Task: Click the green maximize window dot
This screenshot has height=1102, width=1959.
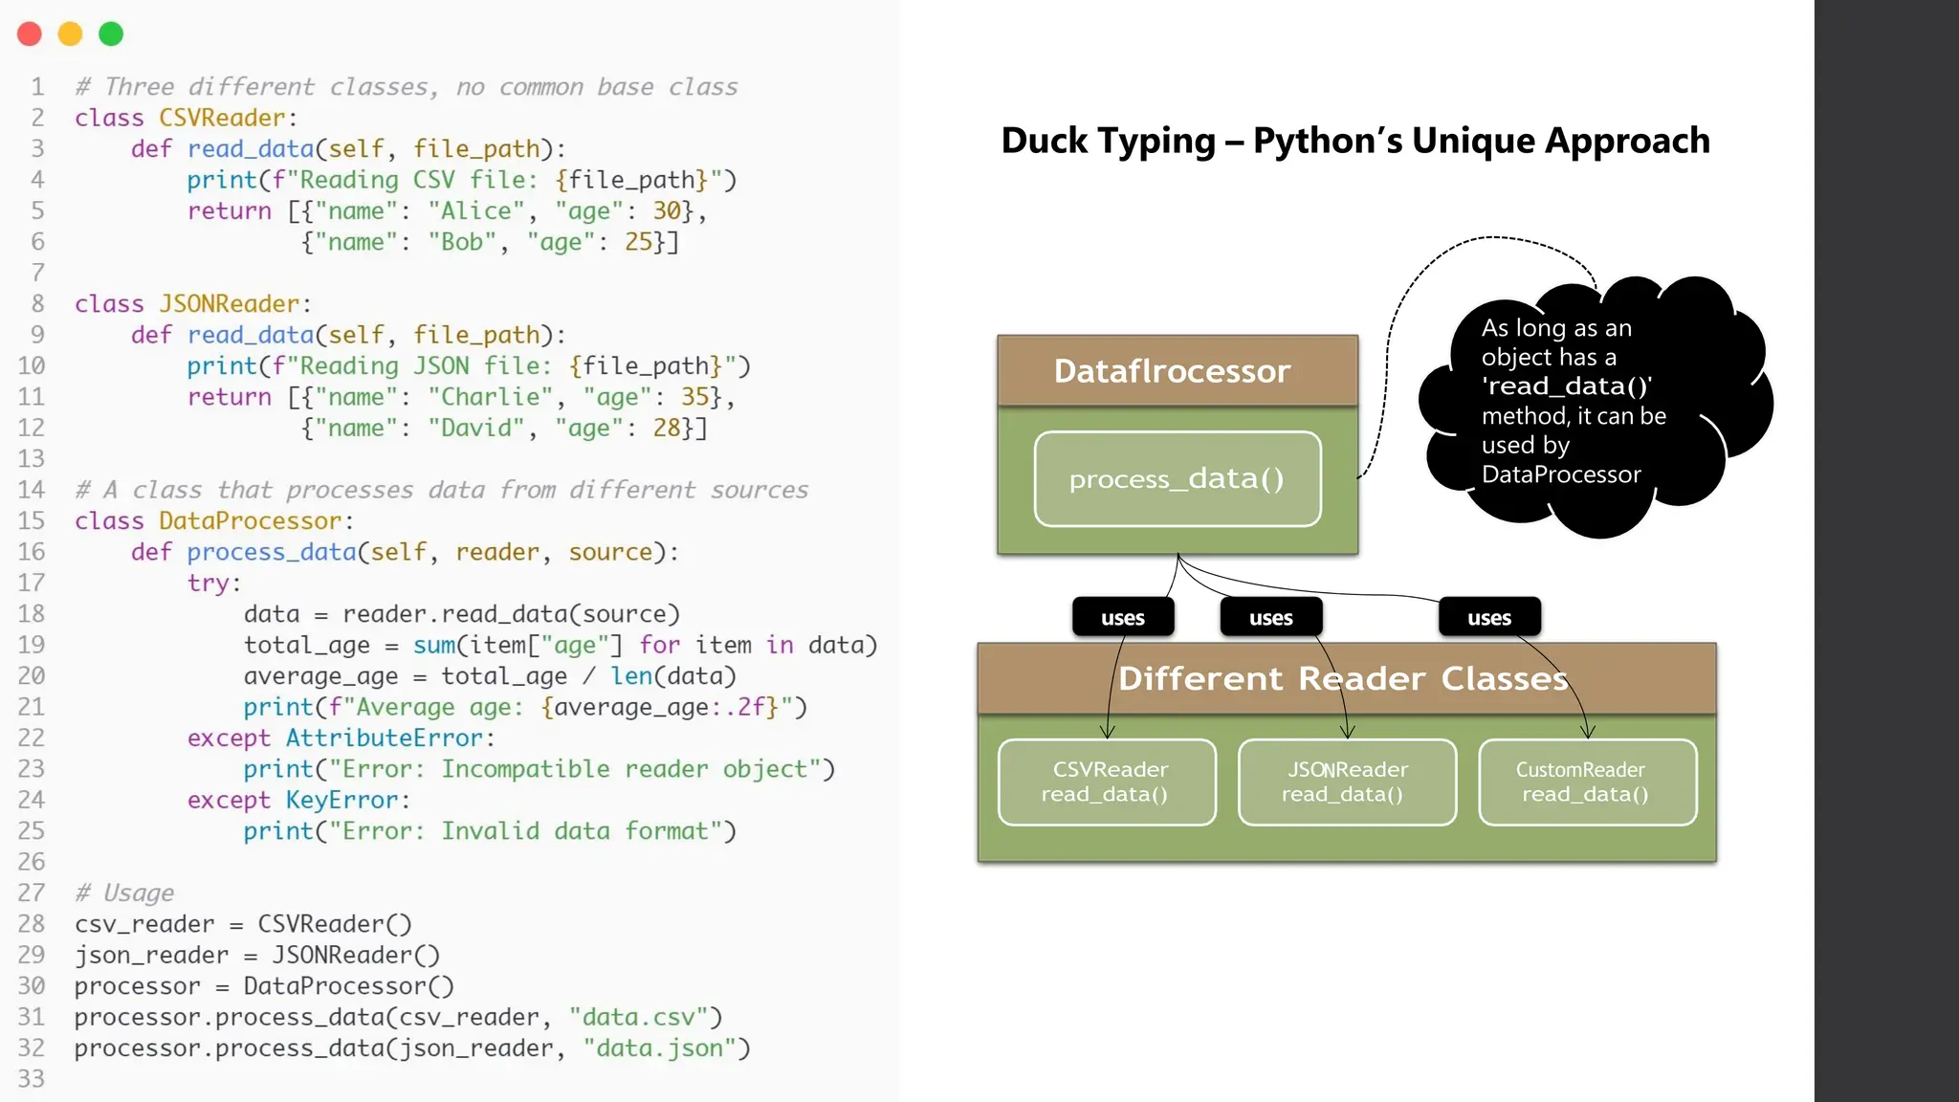Action: pyautogui.click(x=111, y=33)
